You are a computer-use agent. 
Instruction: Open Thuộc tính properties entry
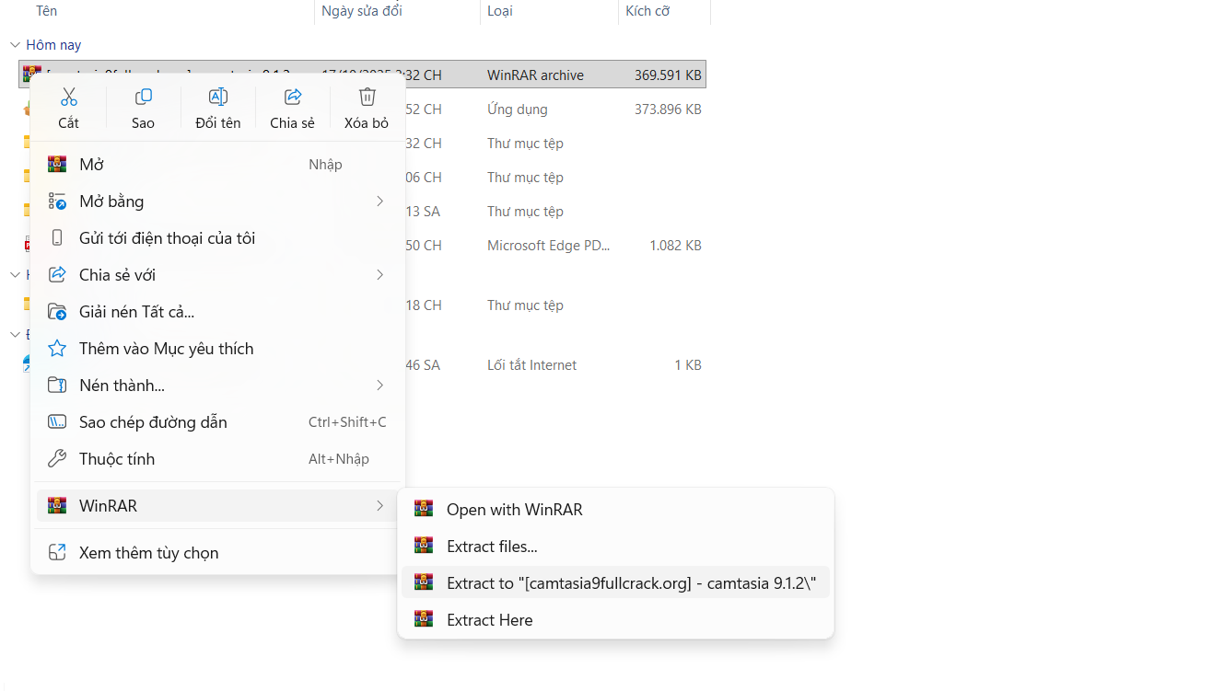pyautogui.click(x=117, y=459)
